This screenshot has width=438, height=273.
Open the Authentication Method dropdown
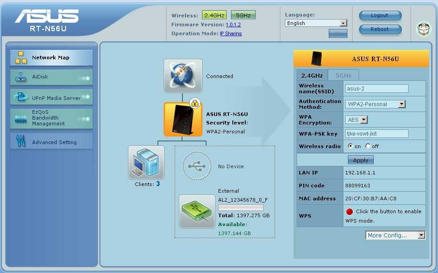pyautogui.click(x=375, y=104)
